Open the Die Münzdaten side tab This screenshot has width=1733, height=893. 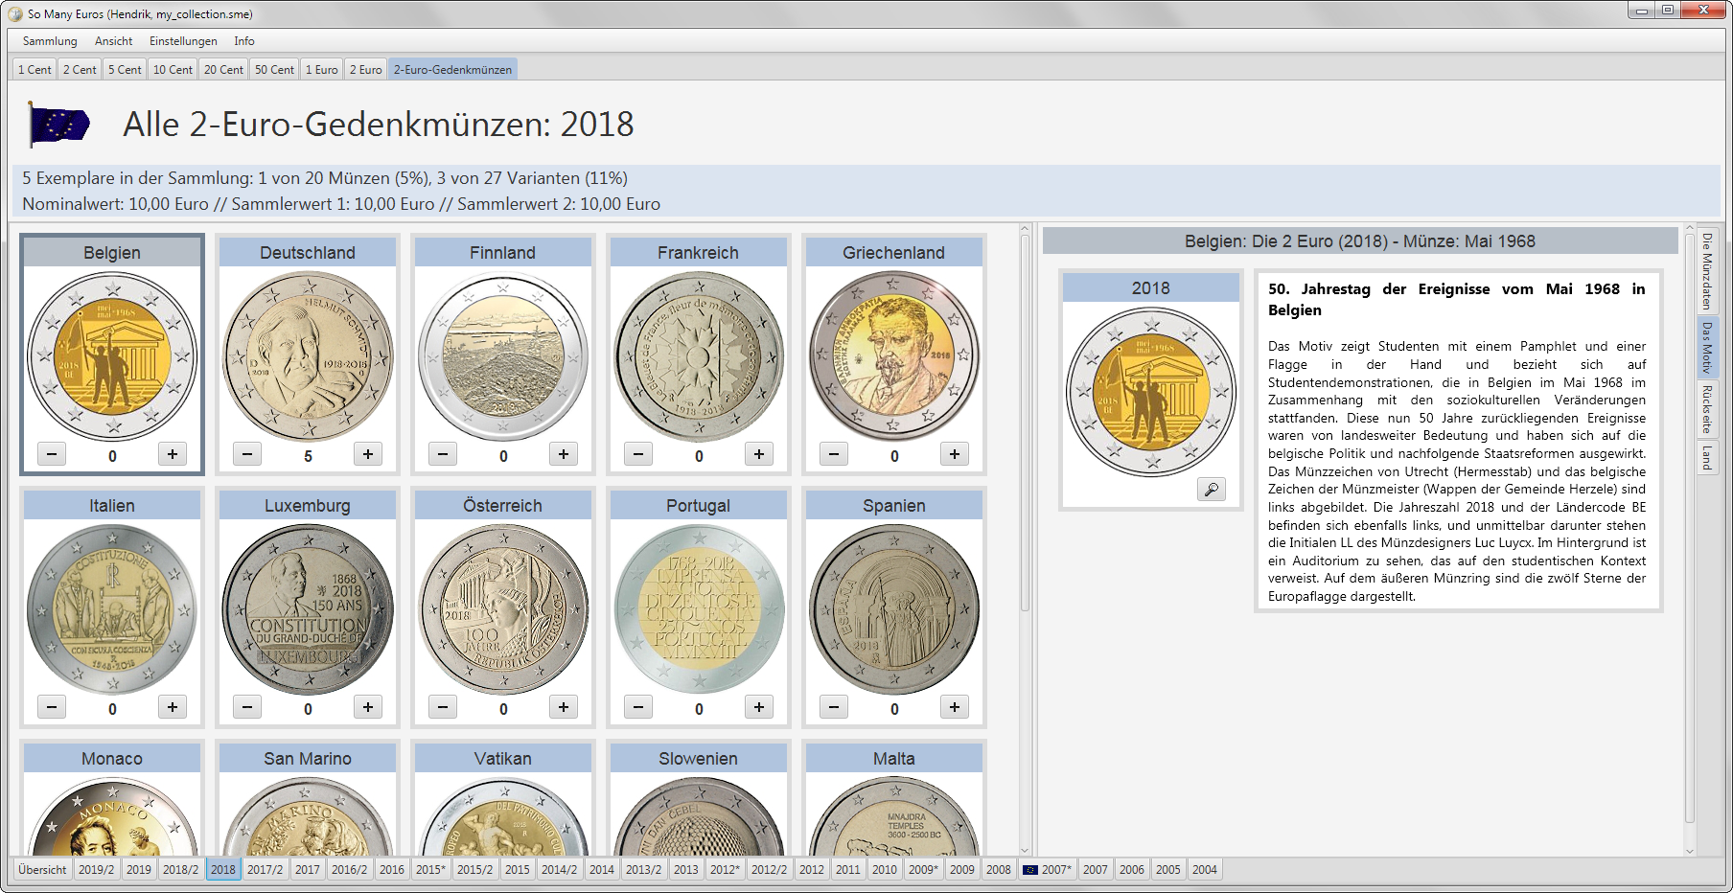tap(1707, 271)
